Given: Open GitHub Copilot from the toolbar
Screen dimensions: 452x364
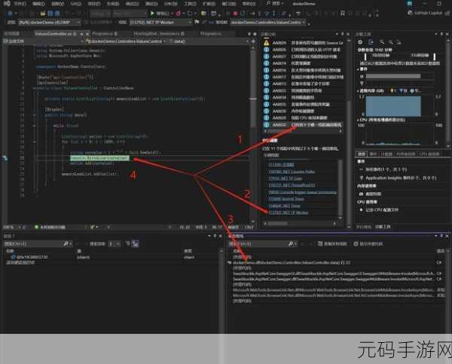Looking at the screenshot, I should click(425, 13).
